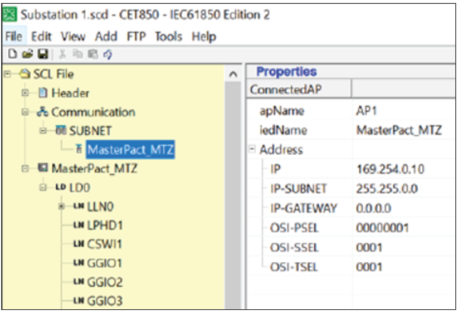Expand the Header tree node
Screen dimensions: 461x313
coord(25,93)
